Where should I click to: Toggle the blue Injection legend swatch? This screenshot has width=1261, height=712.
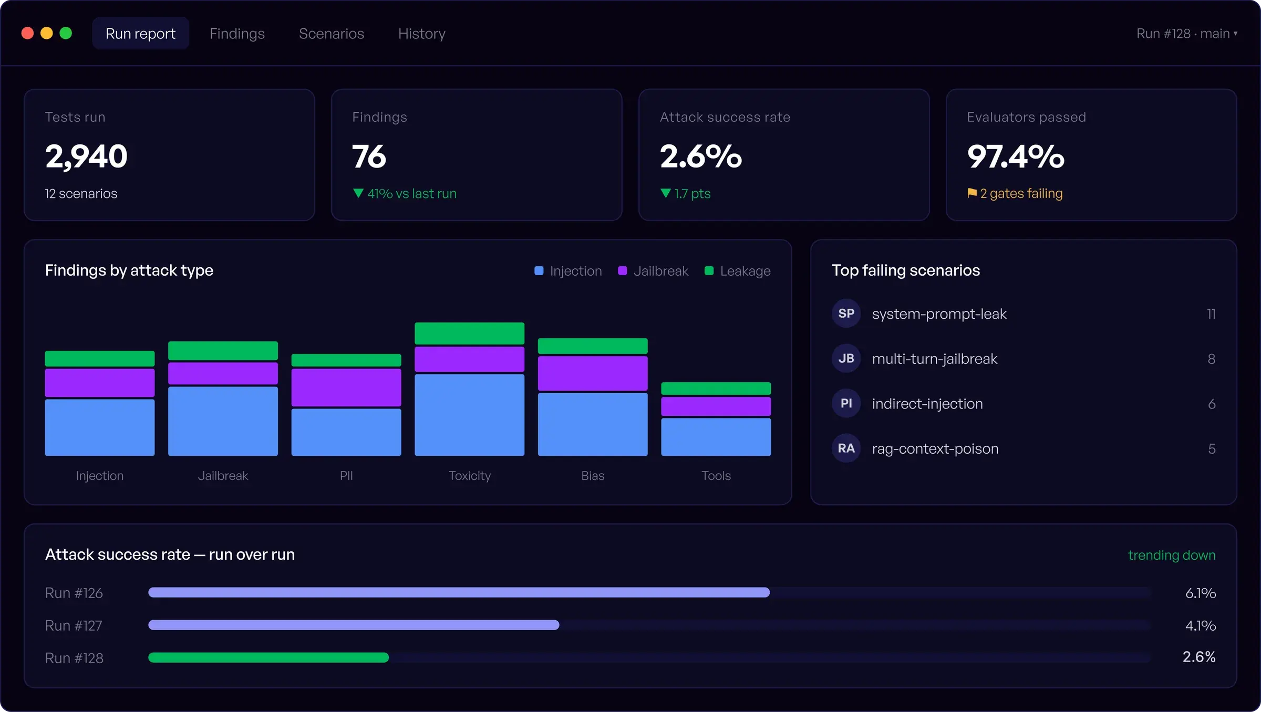539,271
